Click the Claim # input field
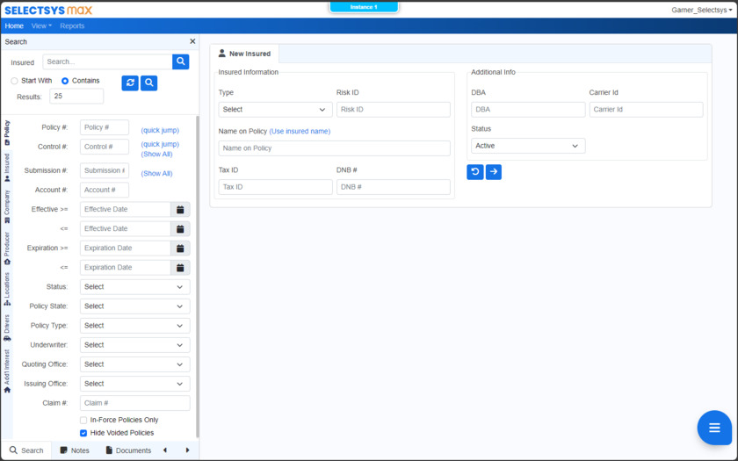 tap(134, 403)
